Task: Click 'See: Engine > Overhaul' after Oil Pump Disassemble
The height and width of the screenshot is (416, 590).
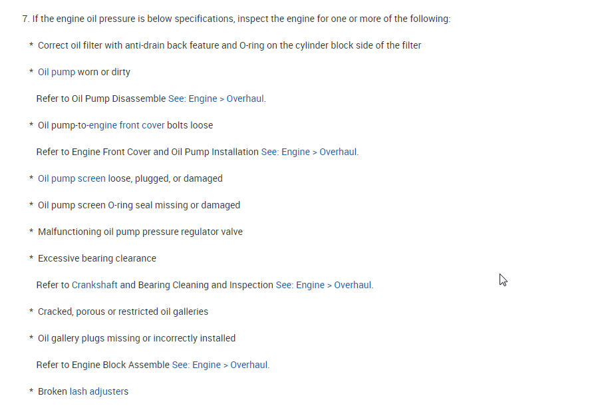Action: click(x=216, y=99)
